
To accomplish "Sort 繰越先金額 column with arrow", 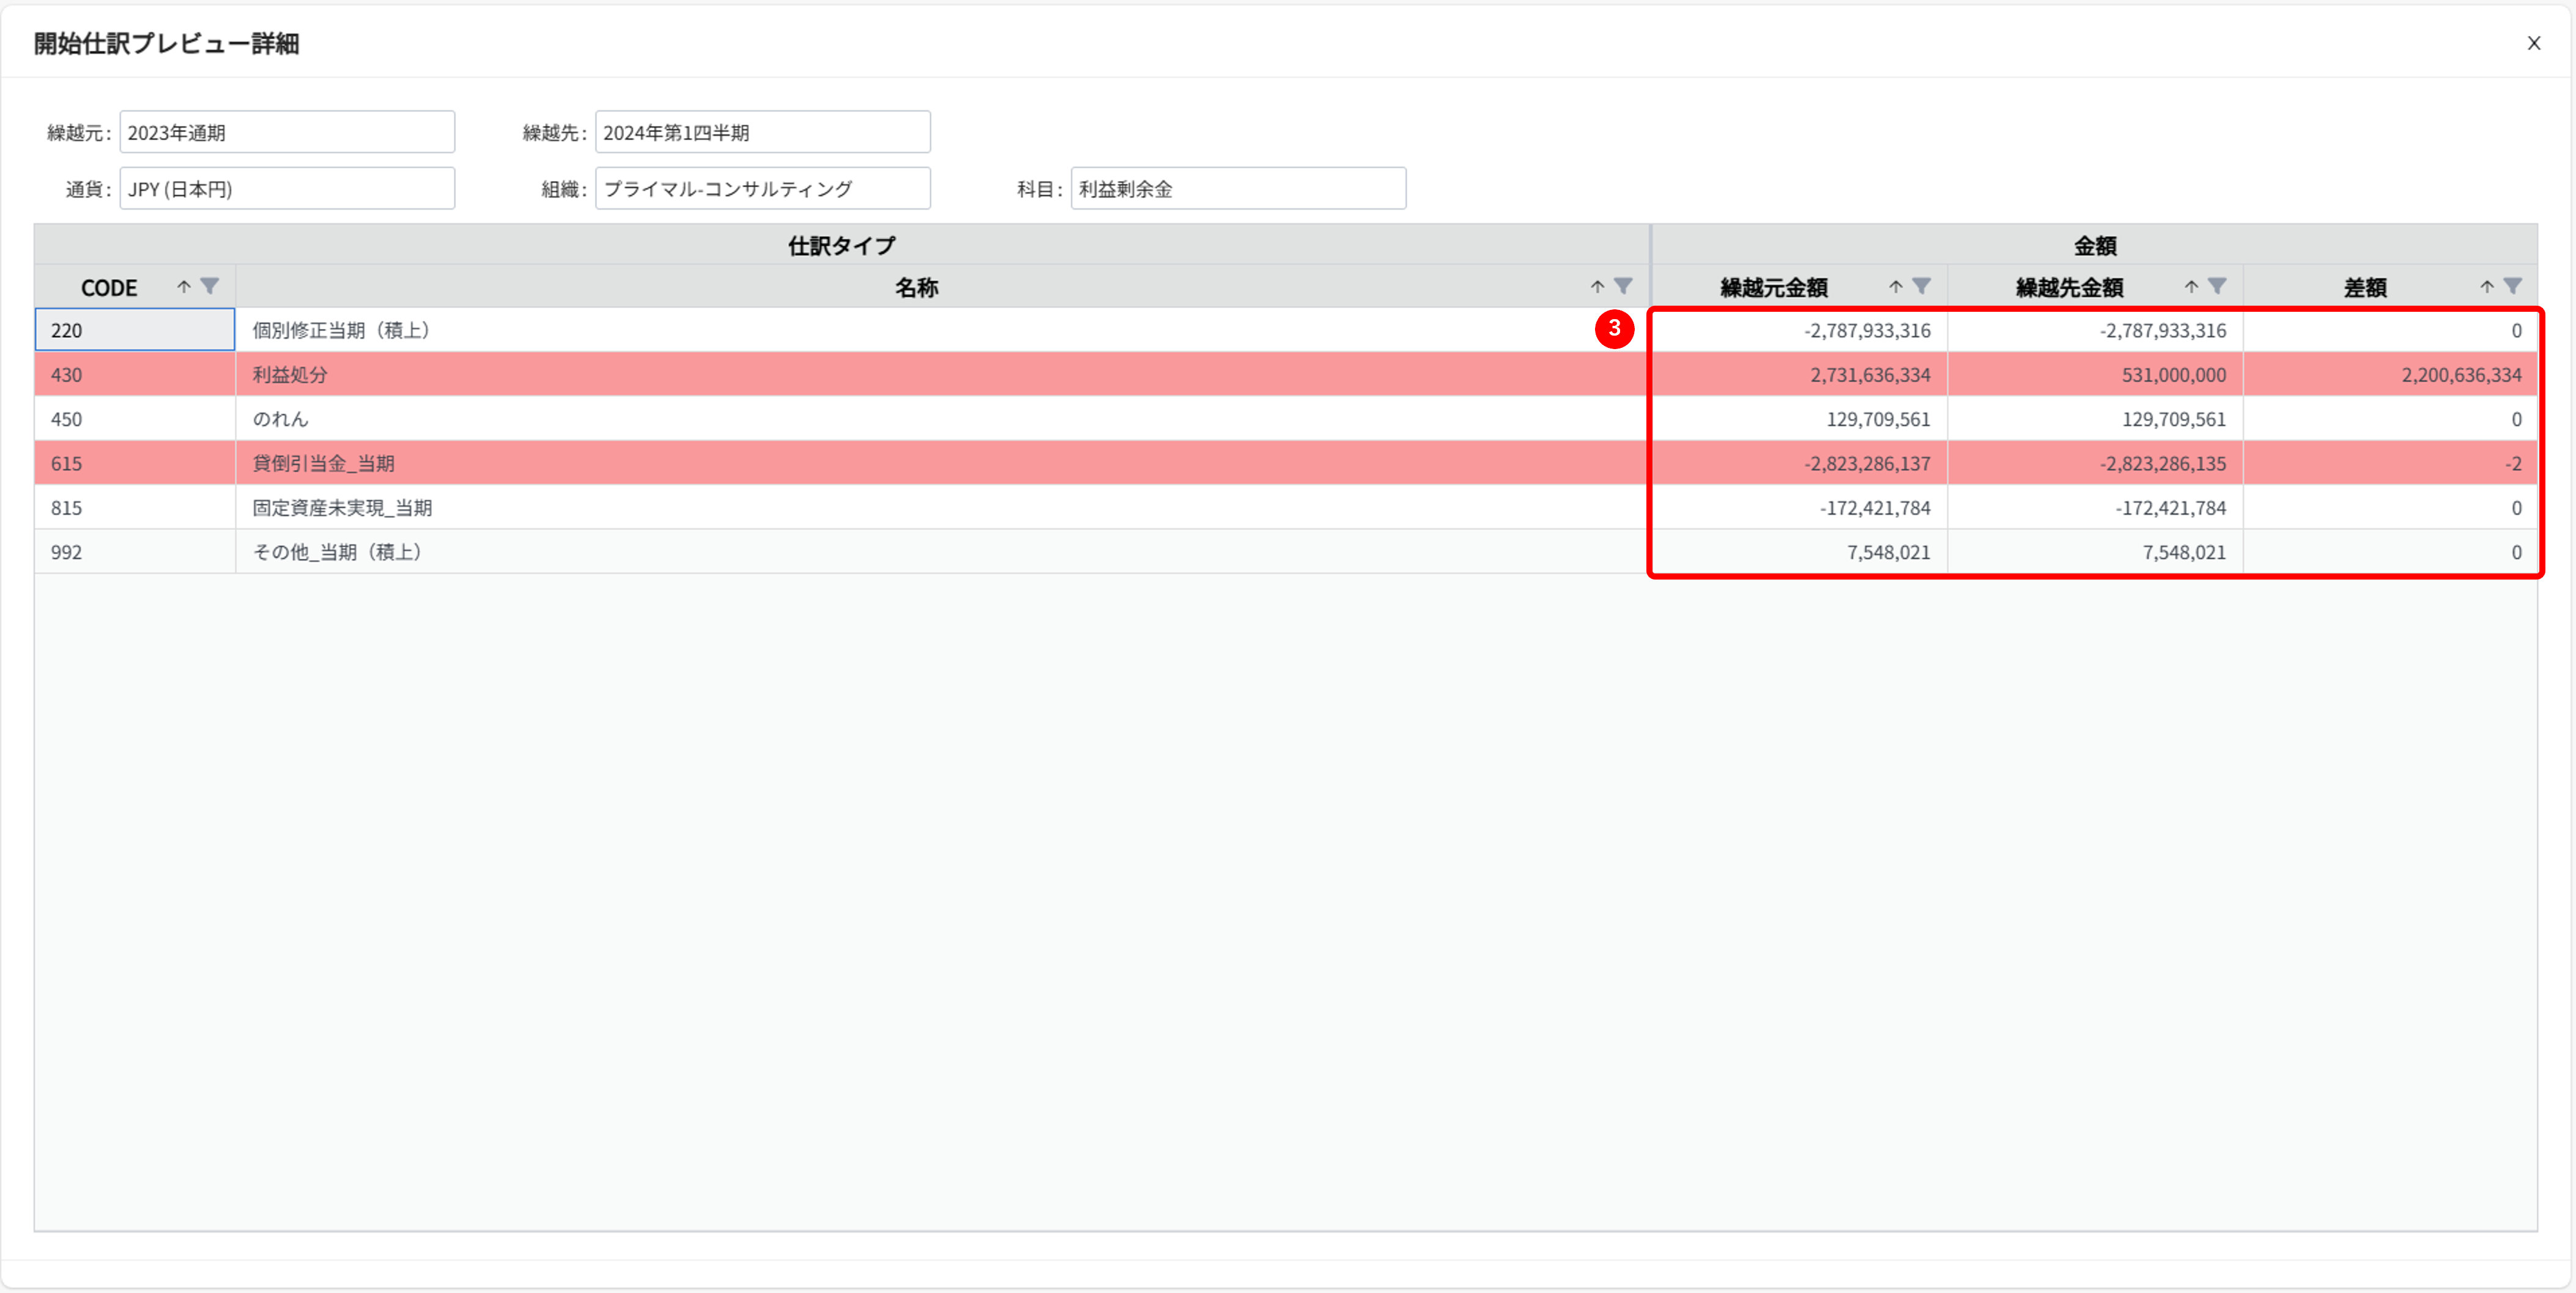I will tap(2191, 287).
